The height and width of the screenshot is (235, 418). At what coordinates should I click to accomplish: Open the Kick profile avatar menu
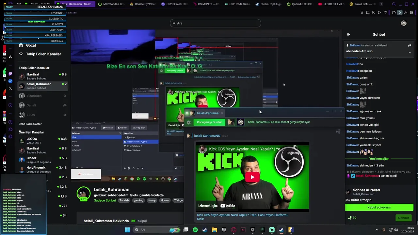click(x=404, y=23)
